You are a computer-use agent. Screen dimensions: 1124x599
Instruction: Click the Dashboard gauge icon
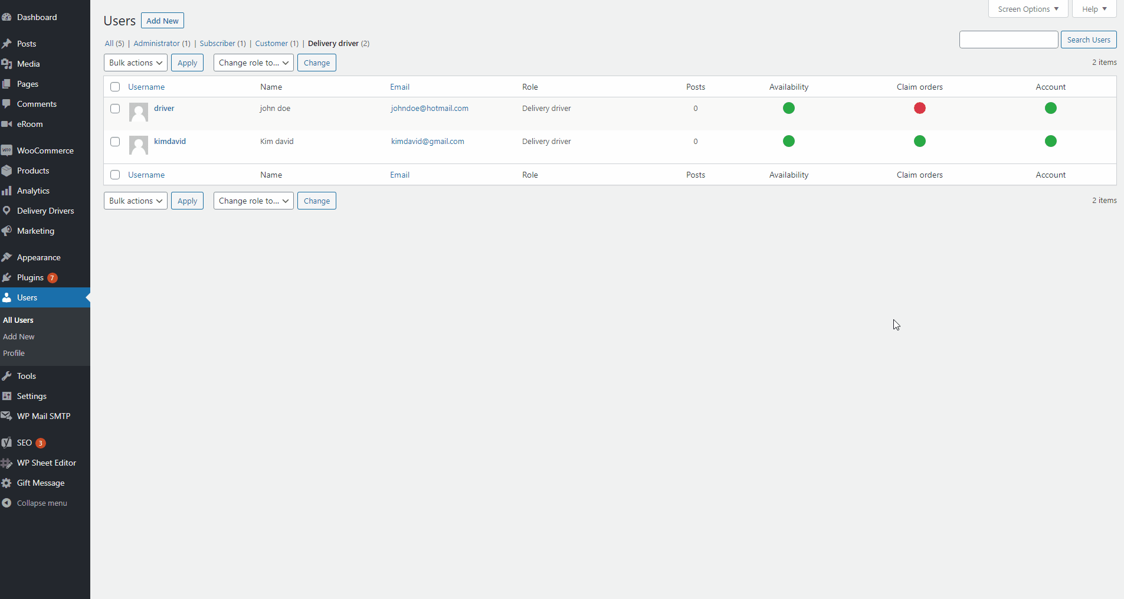point(6,17)
